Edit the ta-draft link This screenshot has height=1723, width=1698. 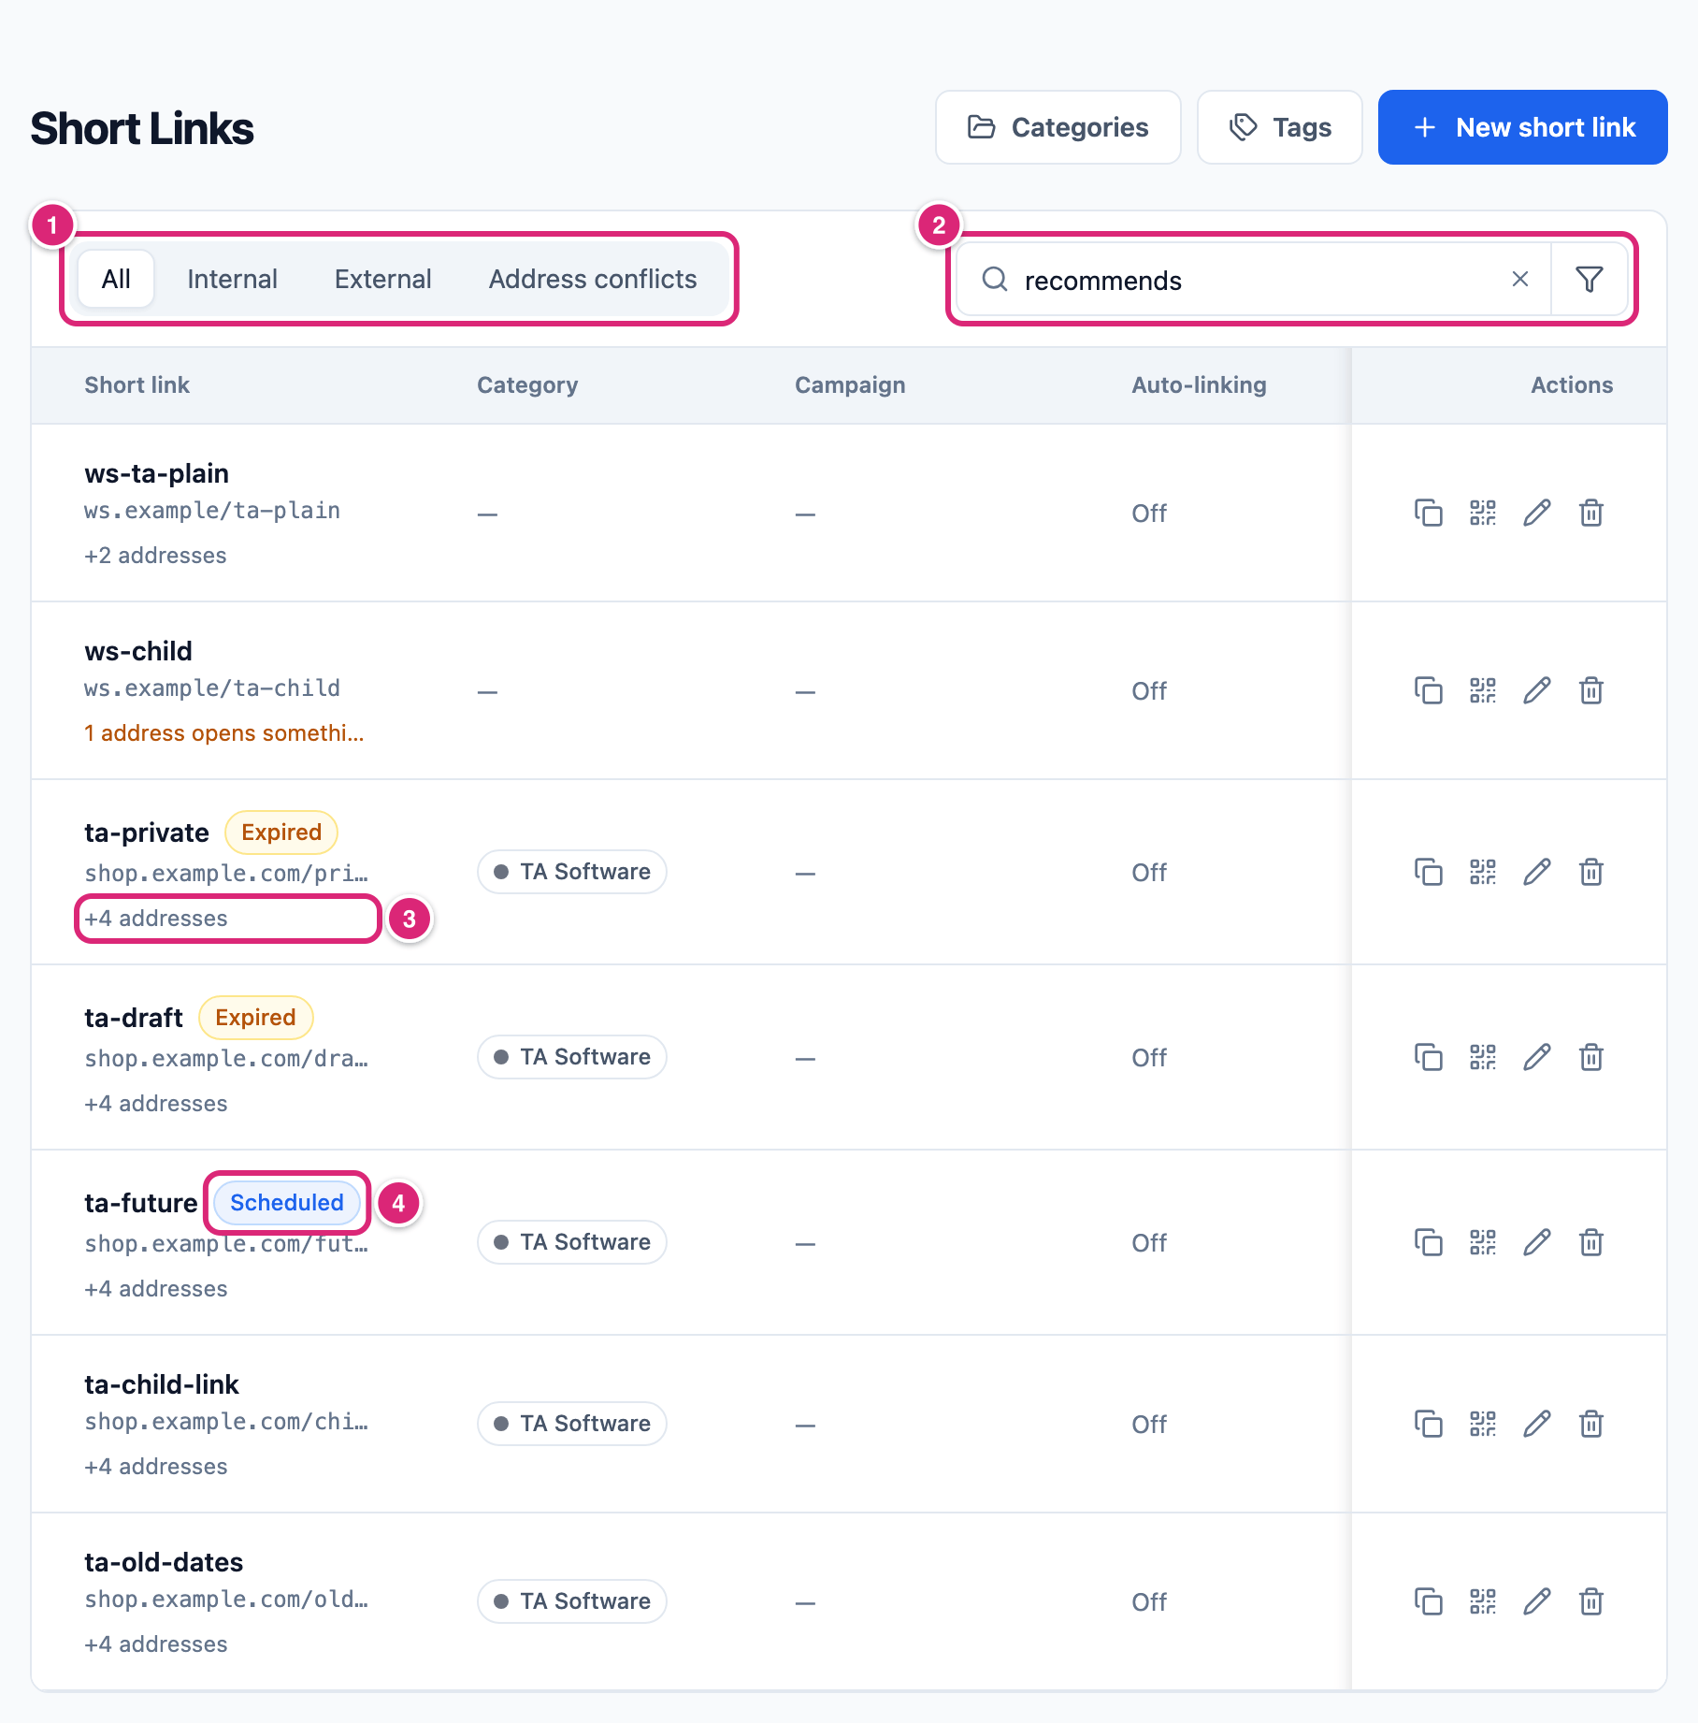pyautogui.click(x=1536, y=1057)
